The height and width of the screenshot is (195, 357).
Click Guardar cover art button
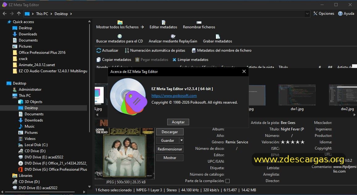click(x=168, y=141)
